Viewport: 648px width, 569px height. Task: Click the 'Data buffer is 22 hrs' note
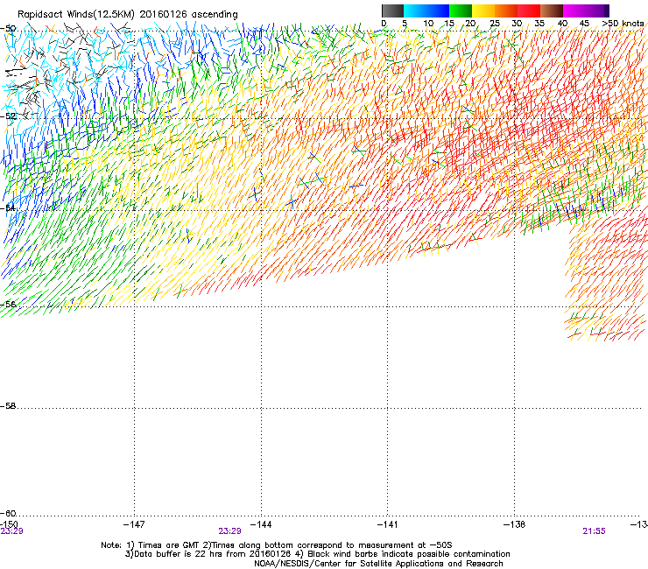(x=317, y=554)
